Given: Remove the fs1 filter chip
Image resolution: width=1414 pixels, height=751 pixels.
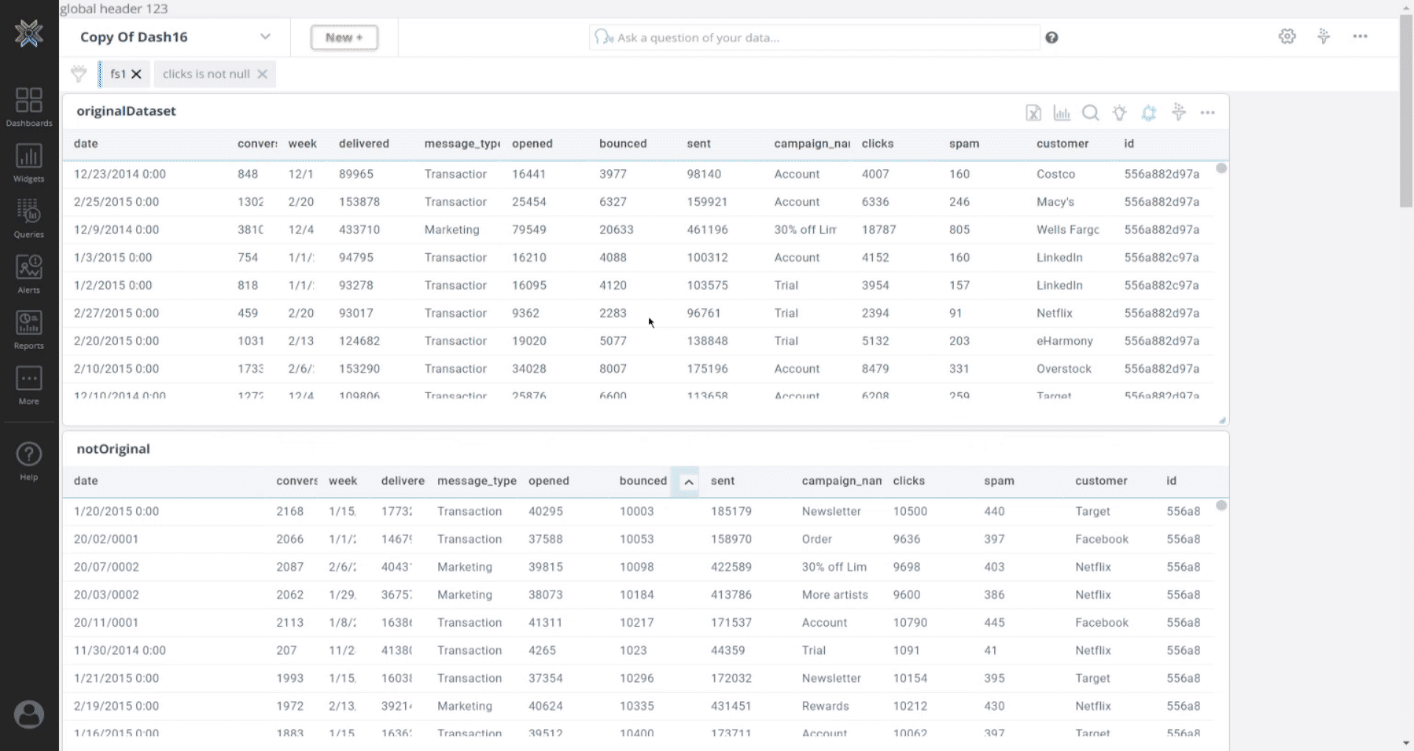Looking at the screenshot, I should (x=136, y=74).
